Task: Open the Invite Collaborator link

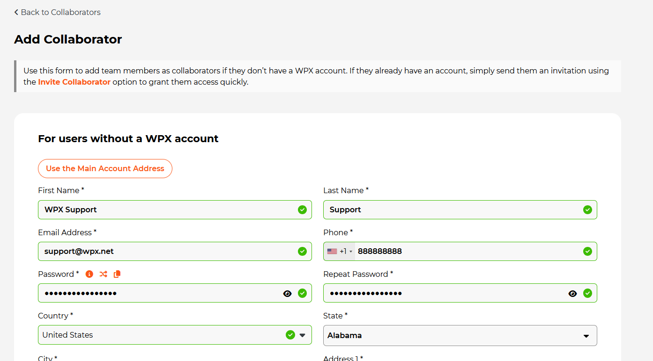Action: [74, 82]
